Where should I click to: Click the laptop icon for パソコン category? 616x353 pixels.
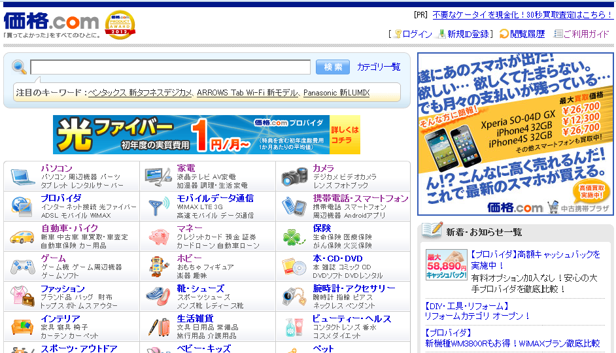pyautogui.click(x=23, y=176)
